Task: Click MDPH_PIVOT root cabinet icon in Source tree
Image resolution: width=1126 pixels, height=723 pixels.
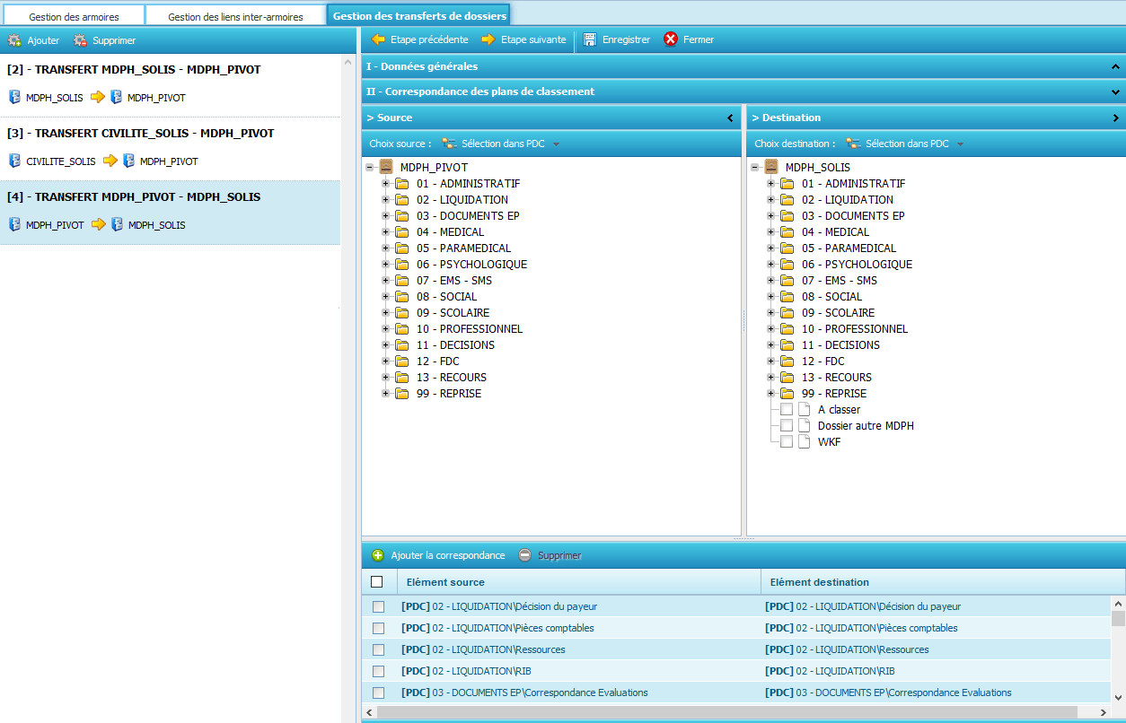Action: (386, 168)
